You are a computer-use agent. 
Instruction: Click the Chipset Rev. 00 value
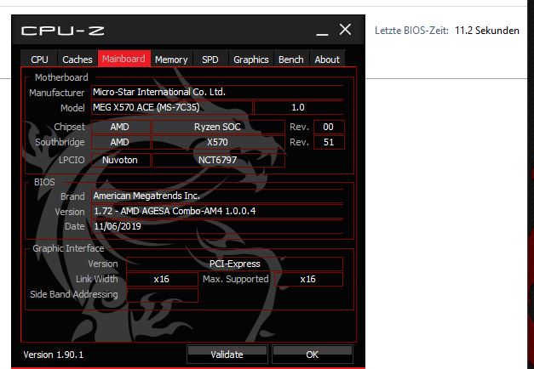click(329, 127)
